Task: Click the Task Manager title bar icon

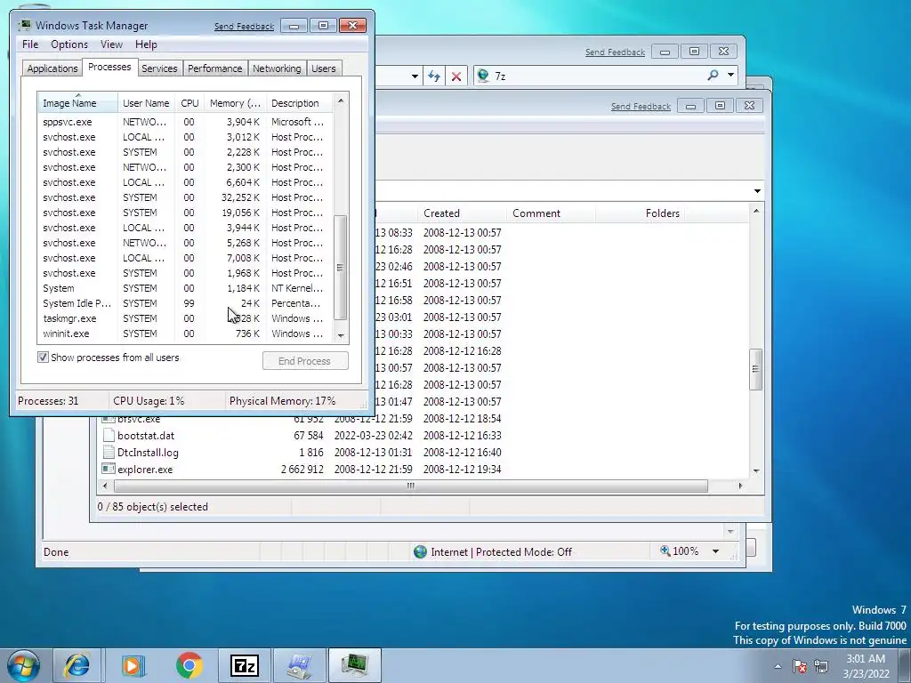Action: [x=24, y=25]
